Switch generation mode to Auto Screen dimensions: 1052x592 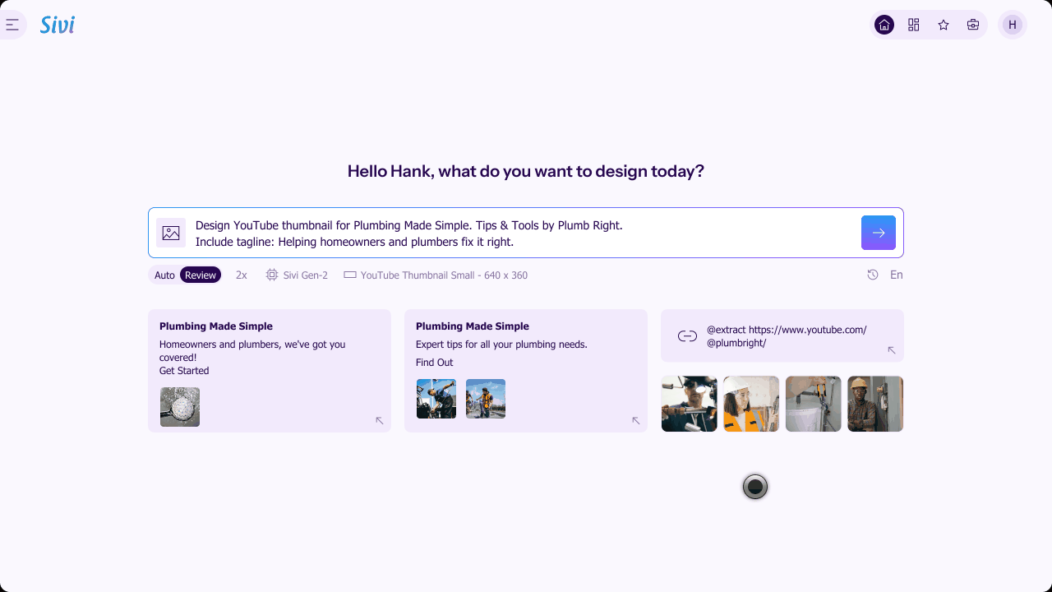coord(164,275)
